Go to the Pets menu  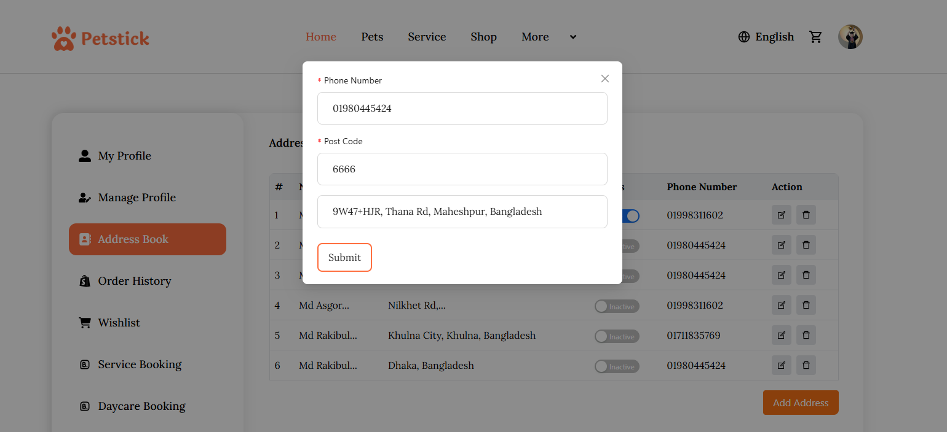click(x=372, y=37)
